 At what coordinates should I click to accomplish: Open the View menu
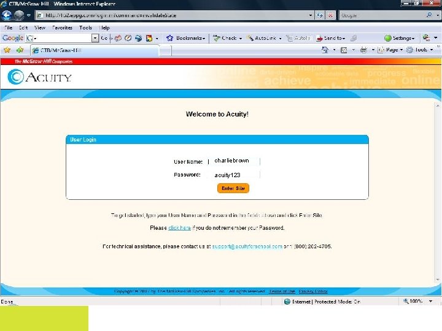[x=40, y=28]
